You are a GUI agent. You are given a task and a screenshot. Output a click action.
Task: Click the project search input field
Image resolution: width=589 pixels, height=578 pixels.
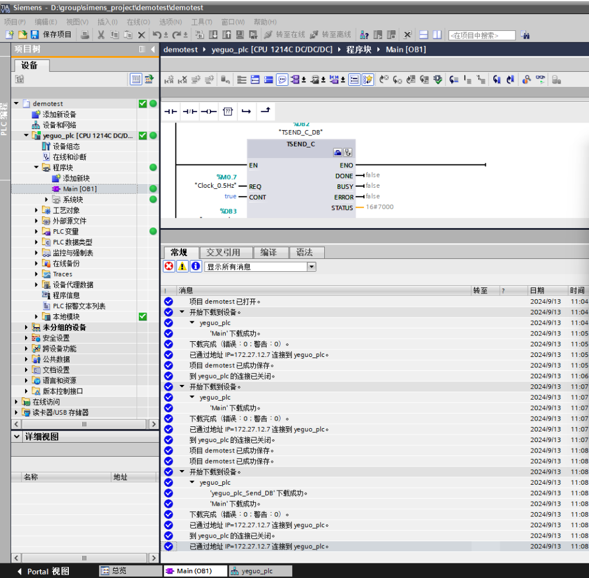coord(482,36)
